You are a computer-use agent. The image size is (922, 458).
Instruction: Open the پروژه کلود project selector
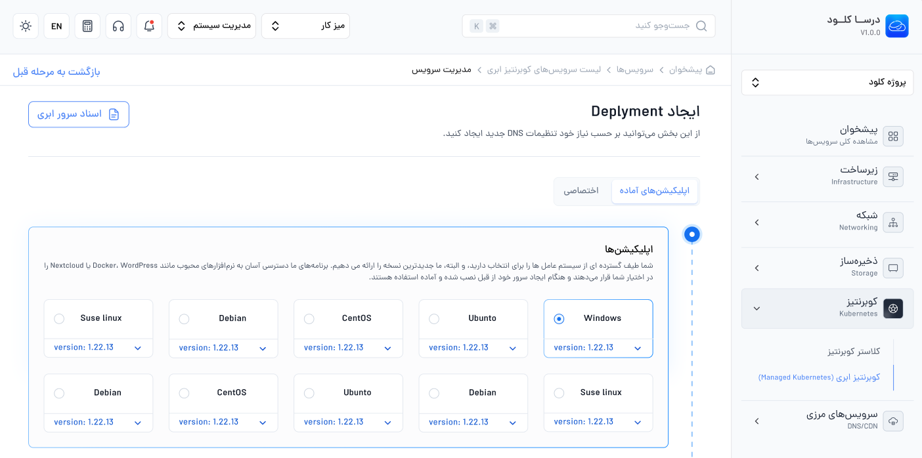point(827,82)
